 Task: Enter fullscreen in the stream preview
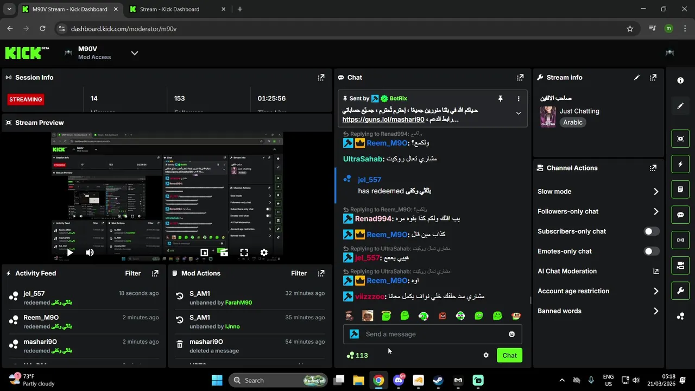click(244, 253)
